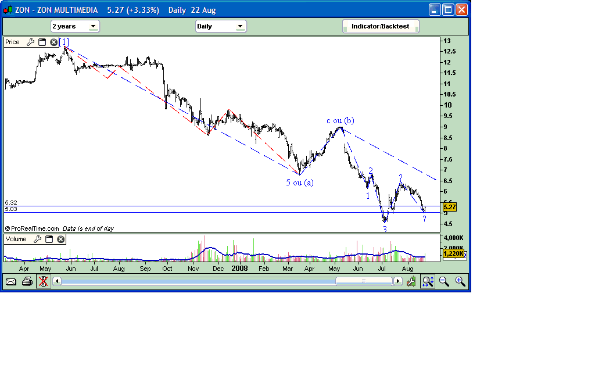Click the 5.03 horizontal line label

coord(11,209)
